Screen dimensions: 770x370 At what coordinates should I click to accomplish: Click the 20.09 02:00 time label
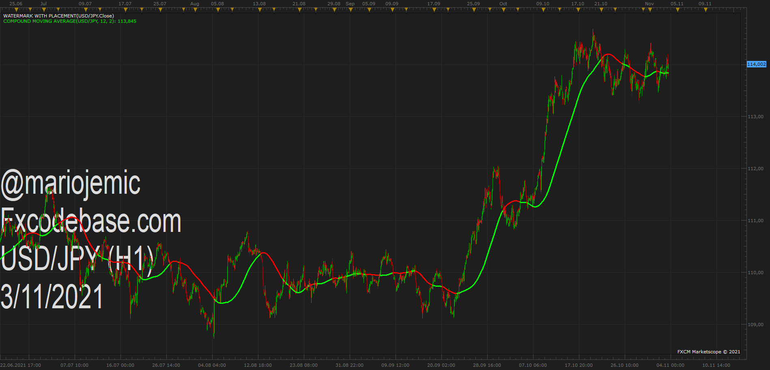point(441,365)
